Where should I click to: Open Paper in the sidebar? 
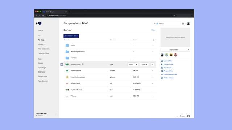pyautogui.click(x=41, y=63)
